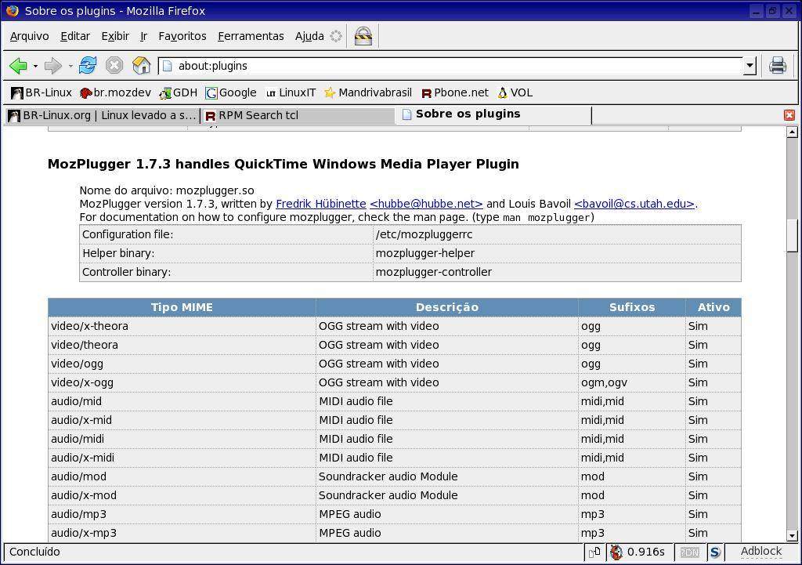Open the Home page
Viewport: 802px width, 565px height.
[141, 65]
